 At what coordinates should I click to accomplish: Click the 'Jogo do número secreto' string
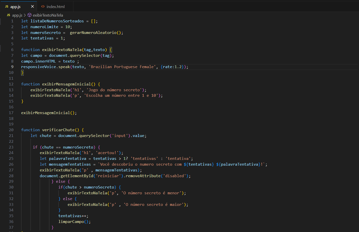[114, 90]
